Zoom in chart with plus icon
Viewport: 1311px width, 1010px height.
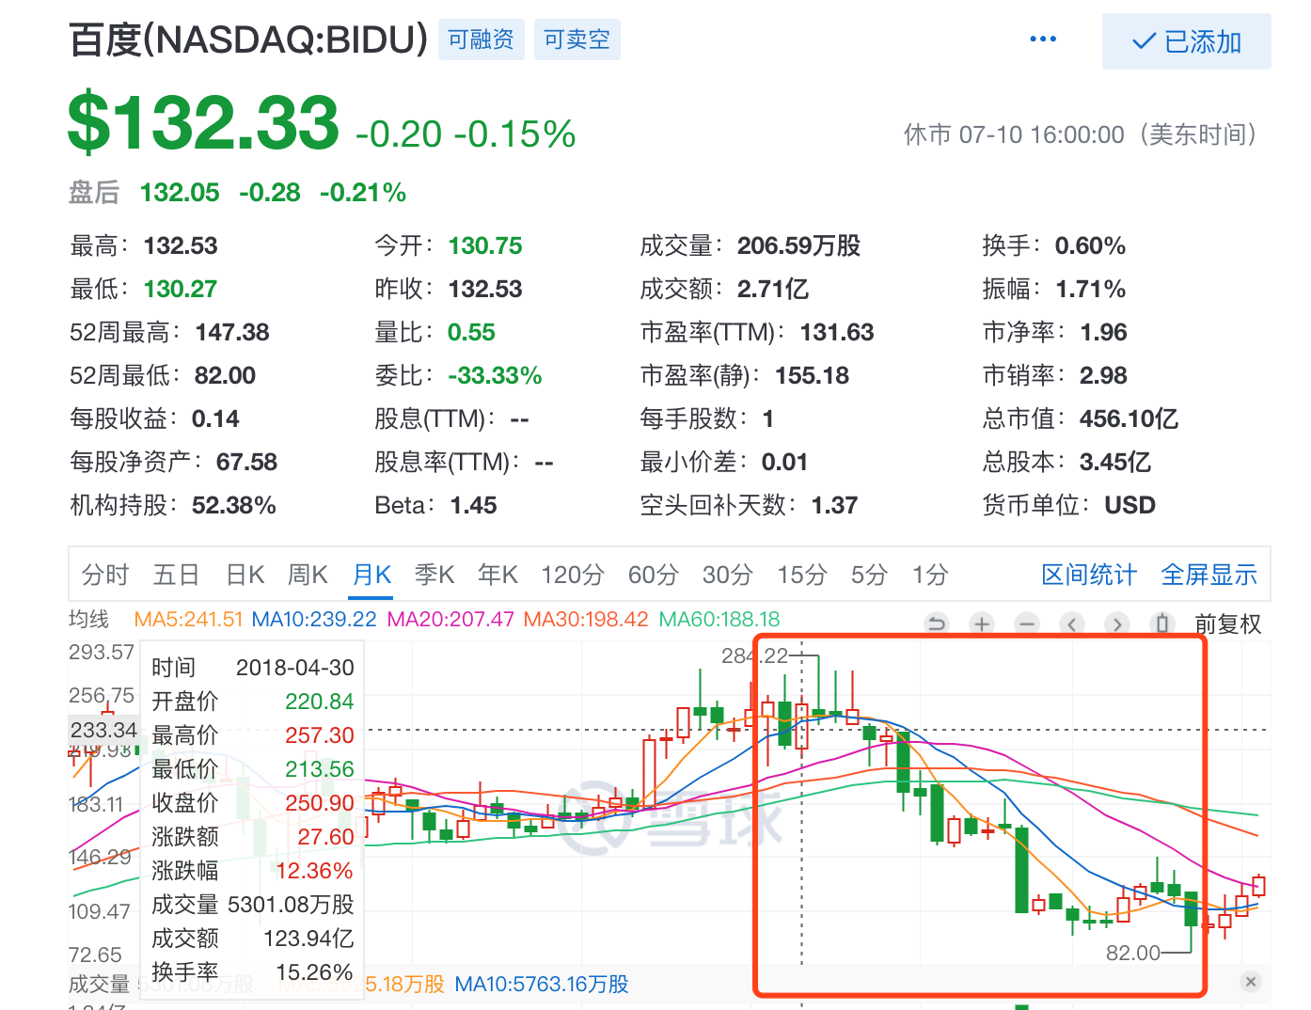point(982,623)
